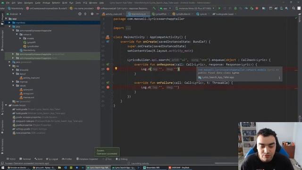The width and height of the screenshot is (302, 170).
Task: Open the user avatar icon at toolbar end
Action: [x=299, y=8]
